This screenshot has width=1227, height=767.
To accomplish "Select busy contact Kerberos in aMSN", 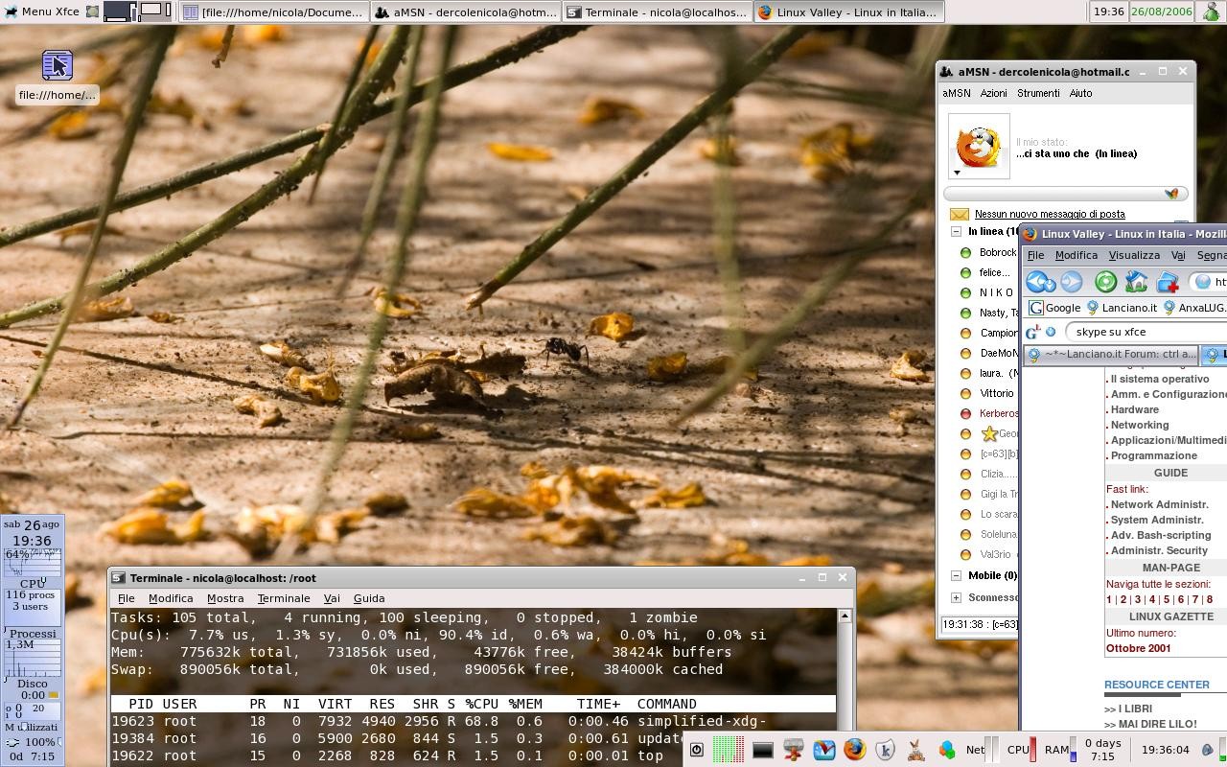I will point(998,413).
